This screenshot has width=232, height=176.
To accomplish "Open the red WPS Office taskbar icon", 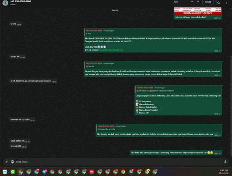I will 91,172.
